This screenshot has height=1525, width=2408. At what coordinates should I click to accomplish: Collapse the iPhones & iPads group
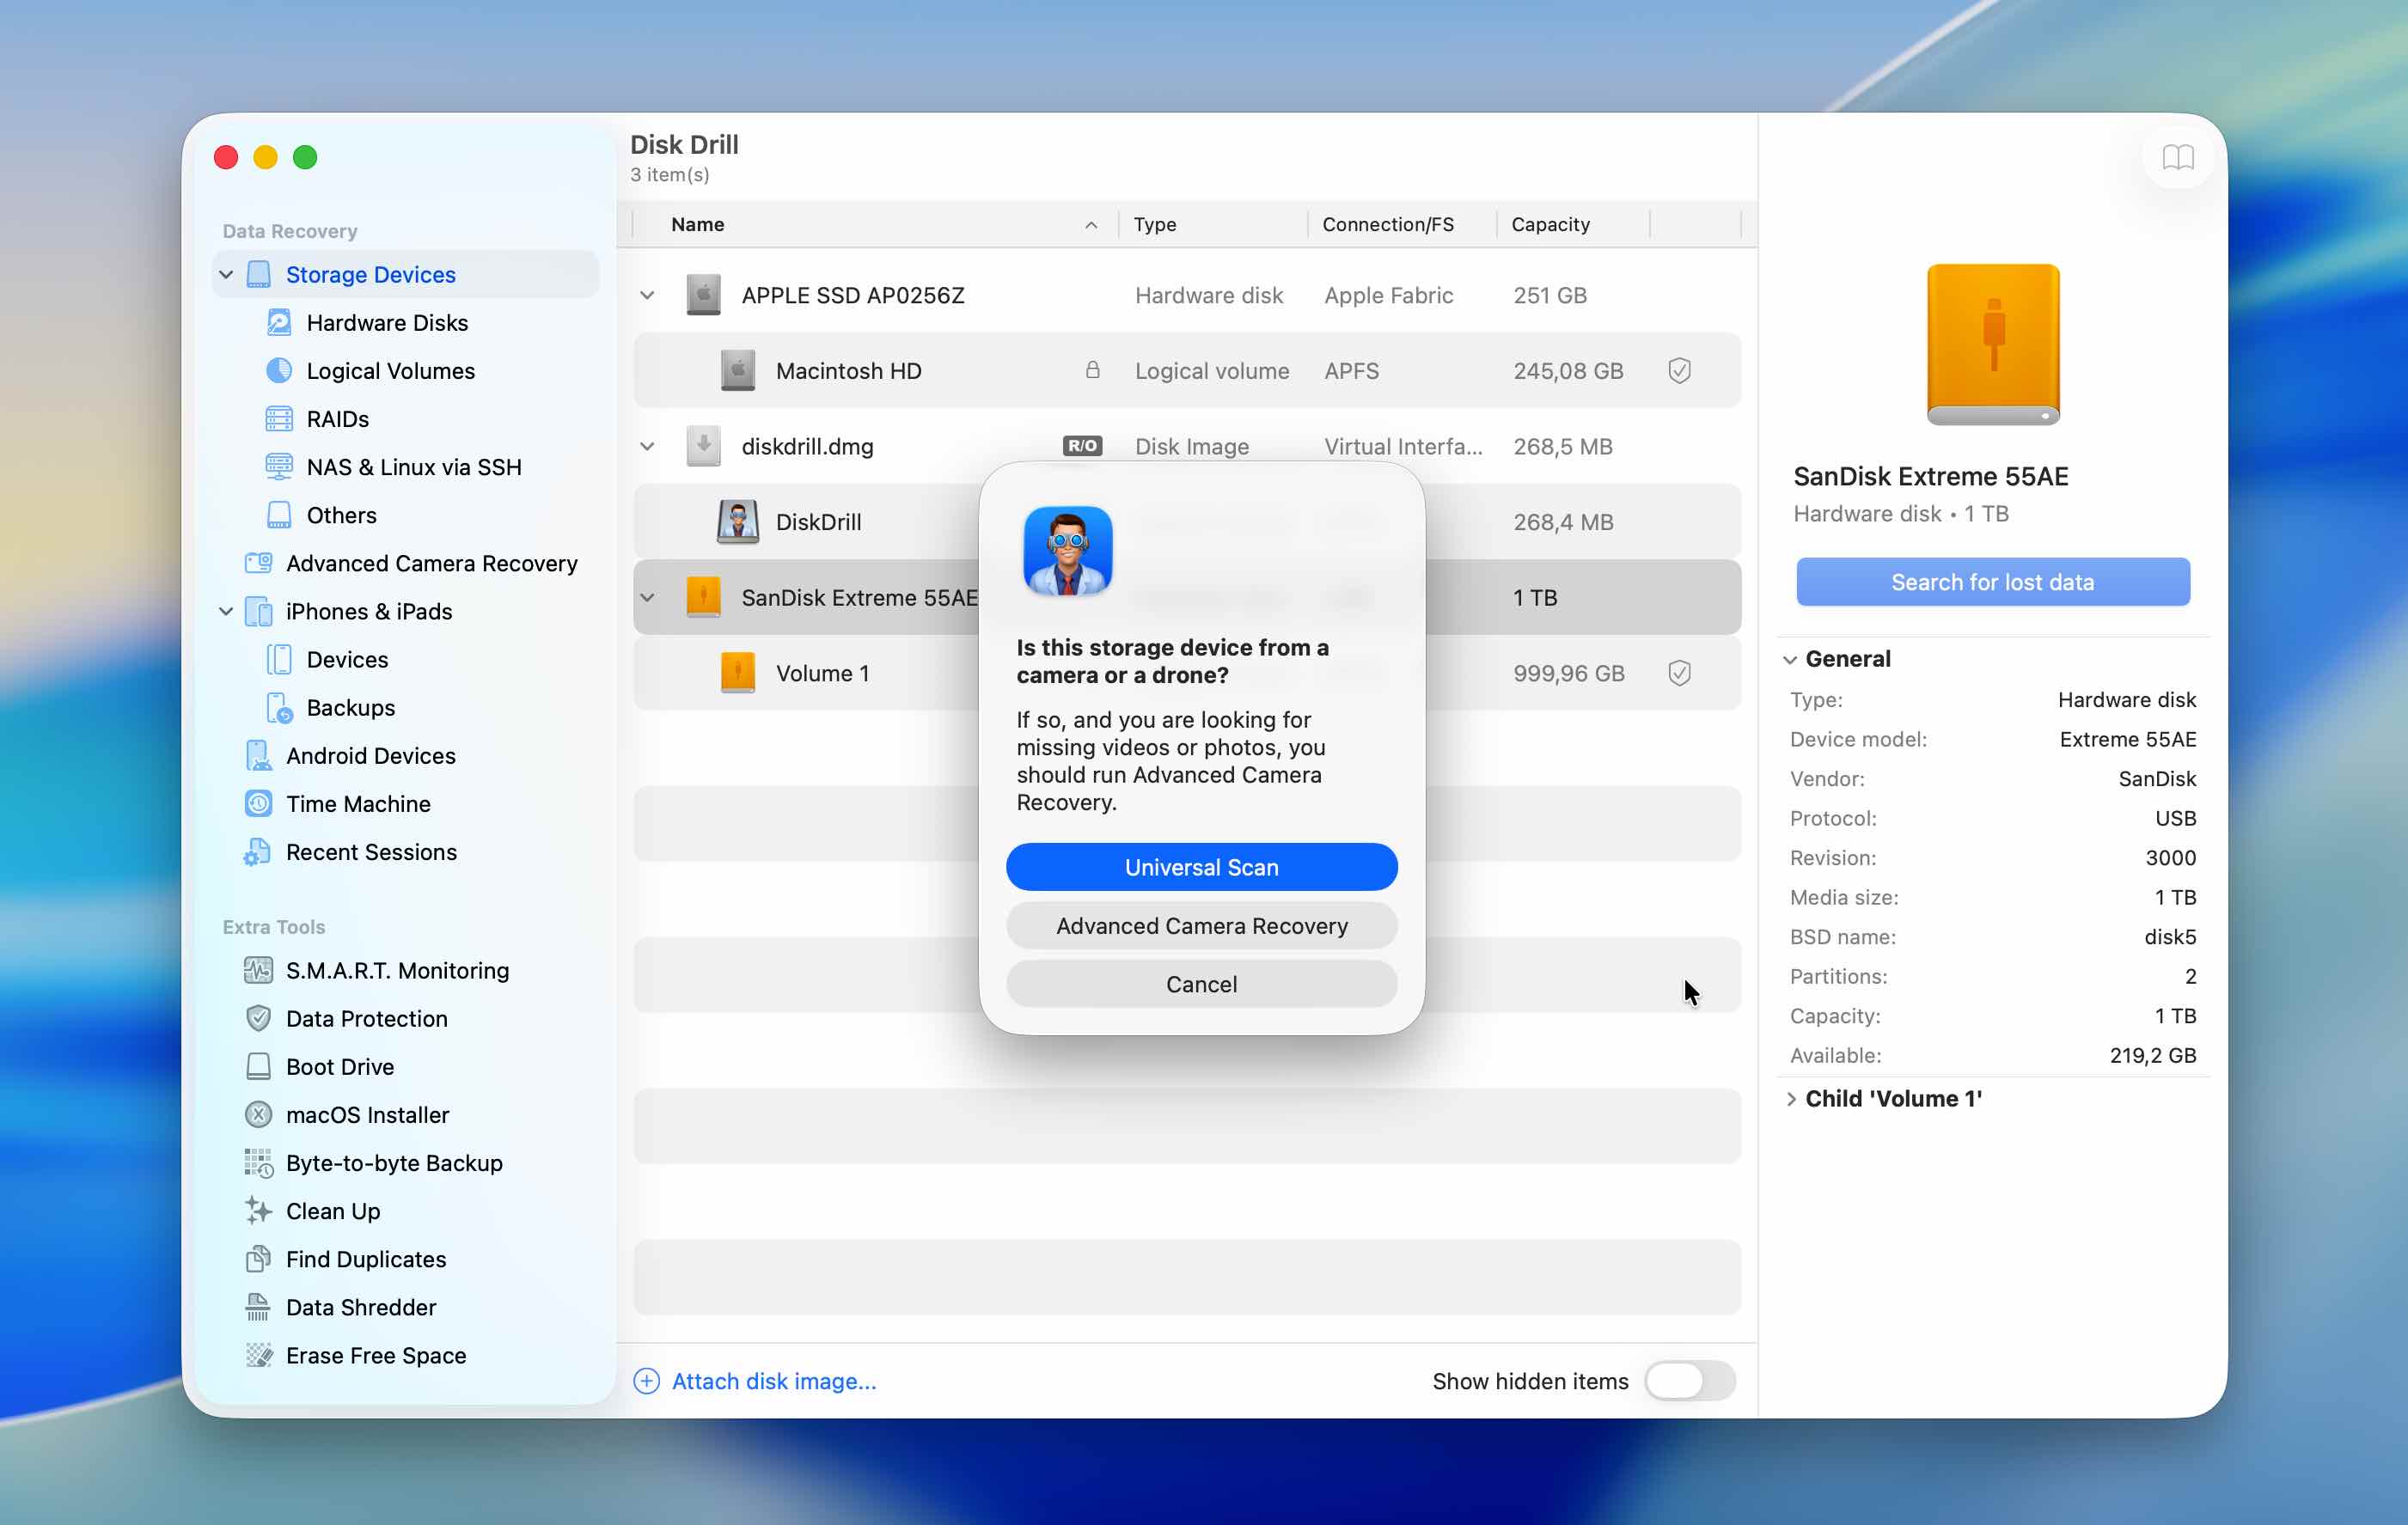point(226,612)
